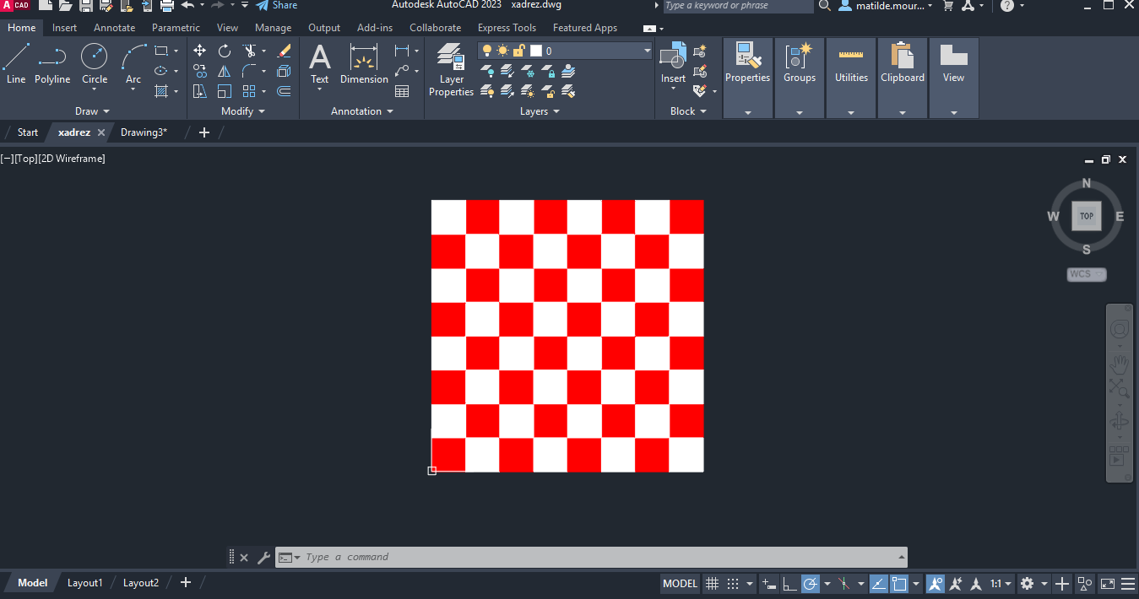
Task: Toggle Polar Tracking in status bar
Action: (x=811, y=584)
